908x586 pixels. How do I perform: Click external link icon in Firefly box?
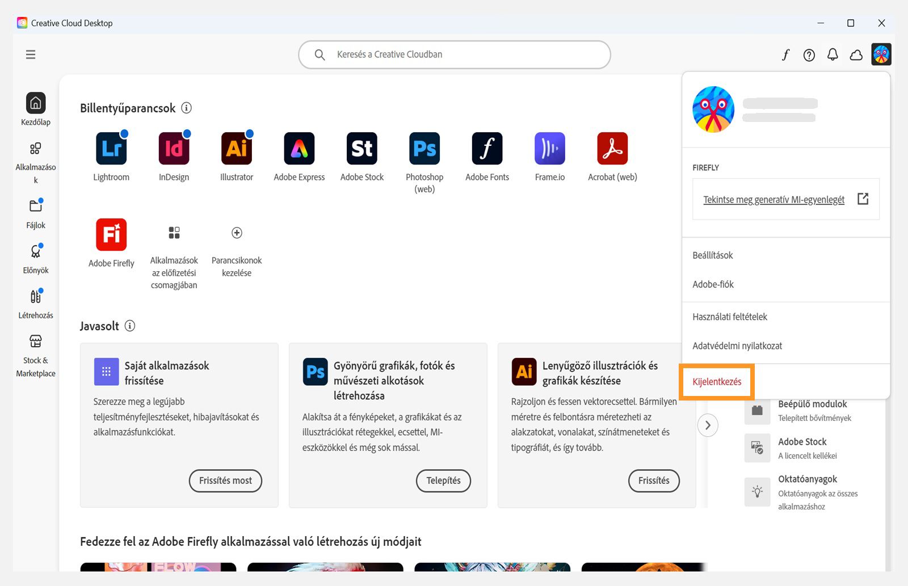(x=863, y=199)
